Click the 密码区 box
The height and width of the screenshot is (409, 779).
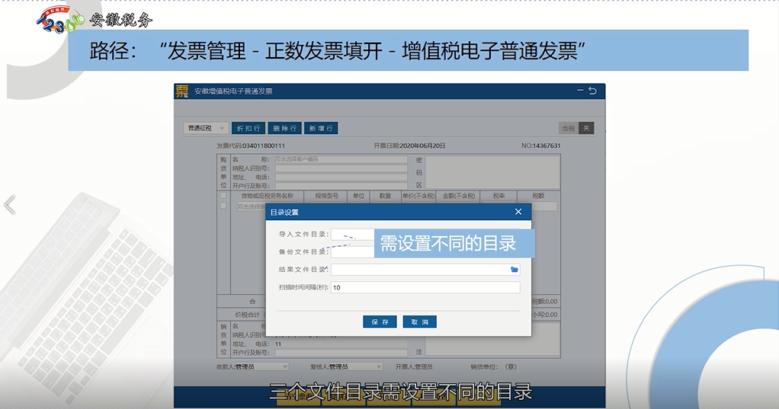[x=492, y=171]
